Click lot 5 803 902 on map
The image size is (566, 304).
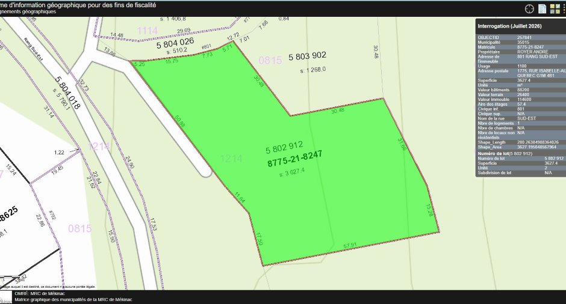(307, 56)
